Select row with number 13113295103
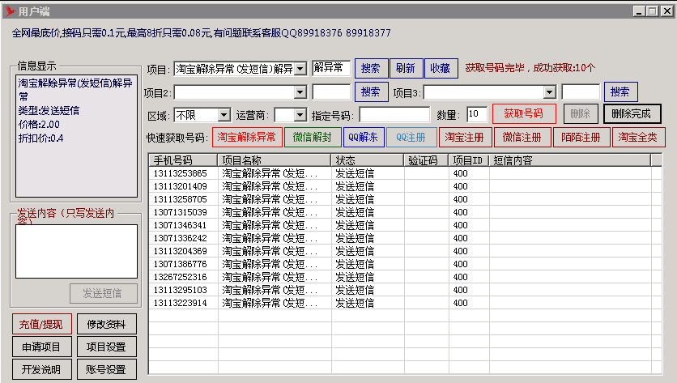 (405, 290)
